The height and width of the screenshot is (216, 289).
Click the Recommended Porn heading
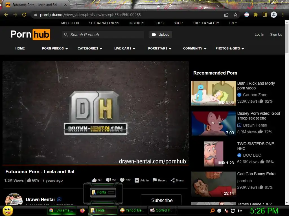click(215, 73)
